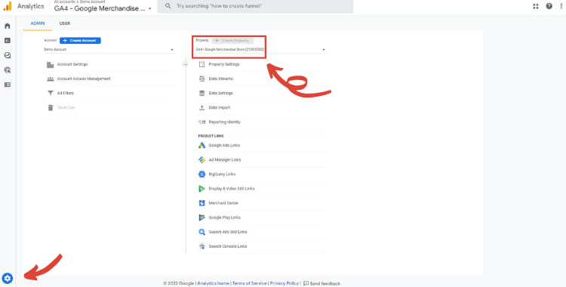The height and width of the screenshot is (287, 566).
Task: Click the Property Settings page icon
Action: click(201, 64)
